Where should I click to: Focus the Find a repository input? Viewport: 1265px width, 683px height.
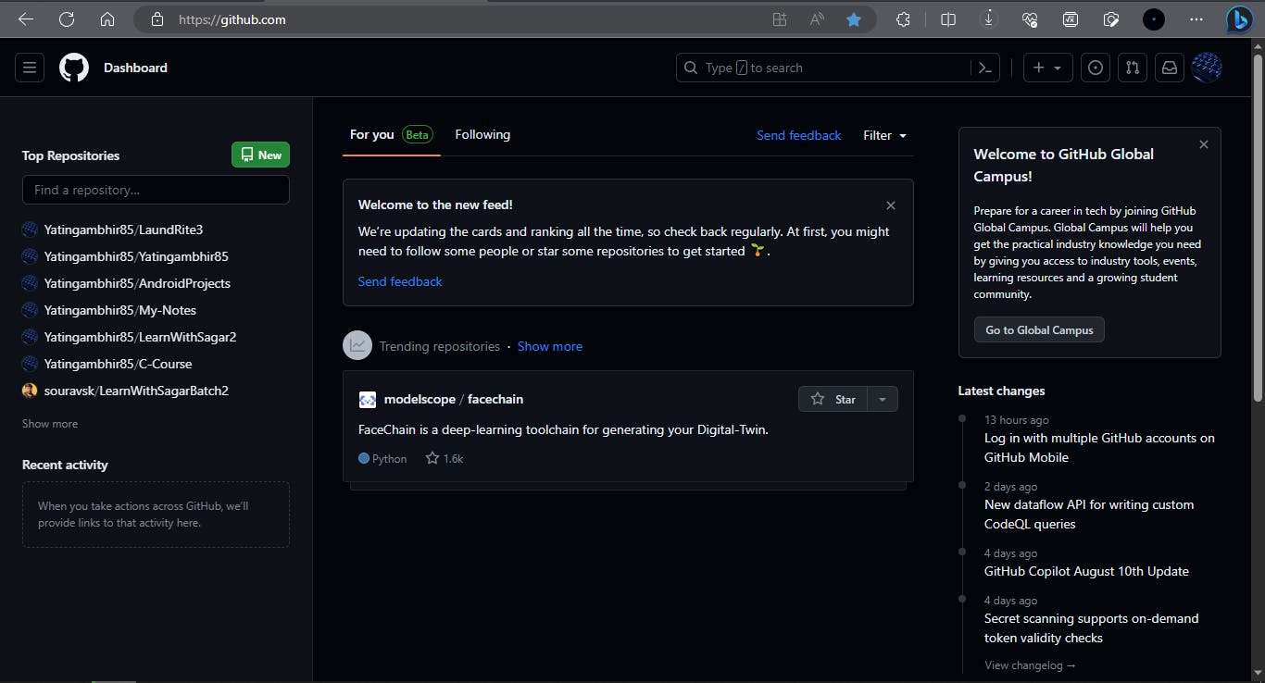(x=156, y=190)
